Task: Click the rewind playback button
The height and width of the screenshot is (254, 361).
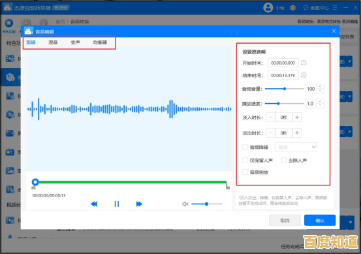Action: click(x=94, y=204)
